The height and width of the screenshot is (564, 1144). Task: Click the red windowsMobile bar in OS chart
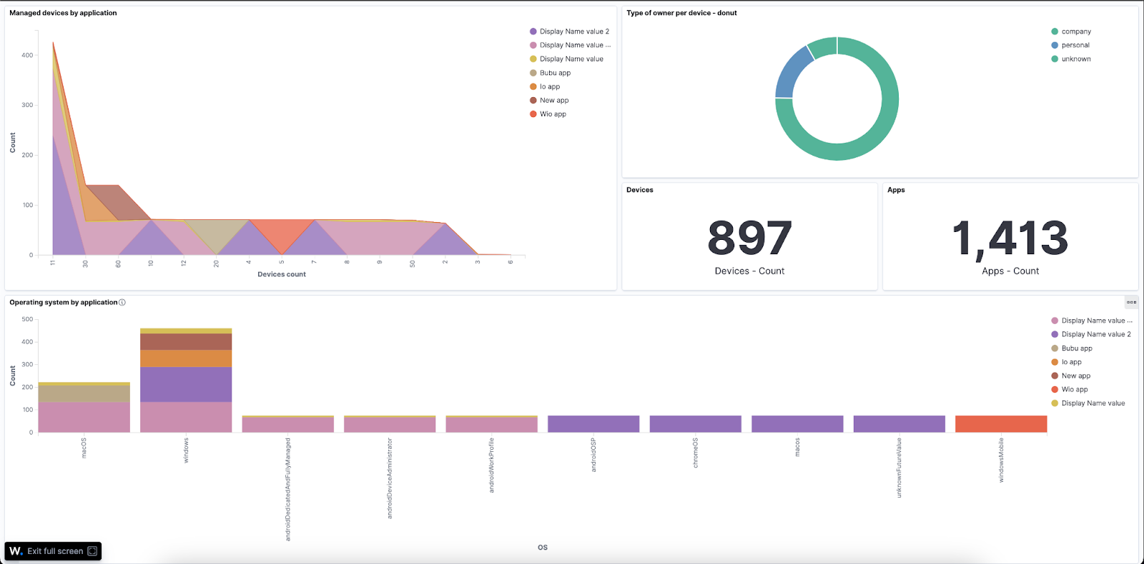coord(1000,423)
